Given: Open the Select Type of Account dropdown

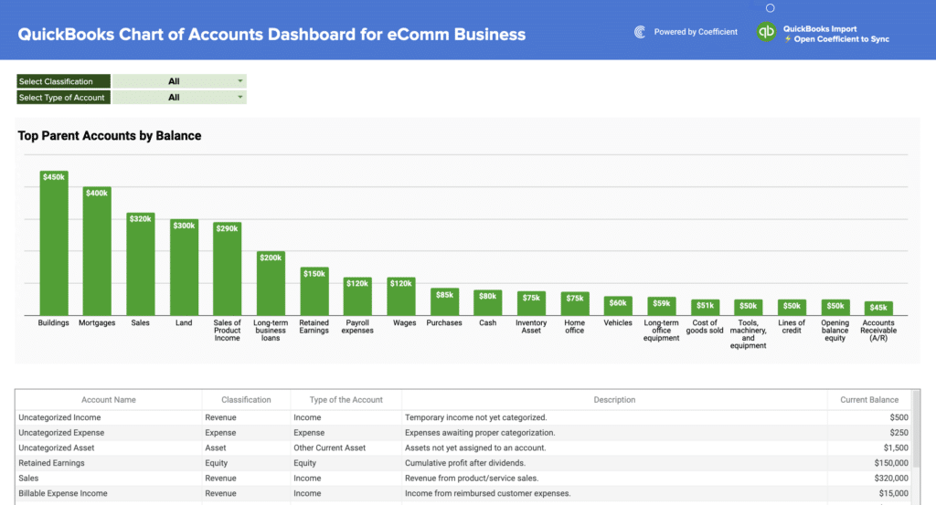Looking at the screenshot, I should coord(179,97).
